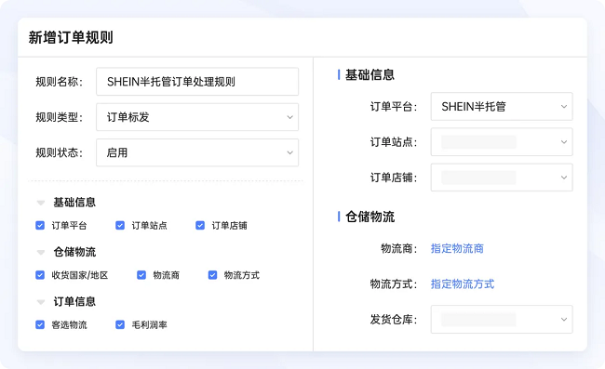Toggle the 物流方式 checkbox

212,275
